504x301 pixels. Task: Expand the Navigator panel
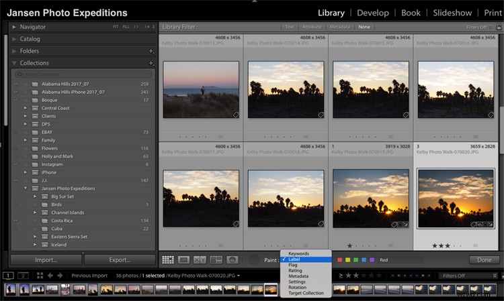(14, 27)
